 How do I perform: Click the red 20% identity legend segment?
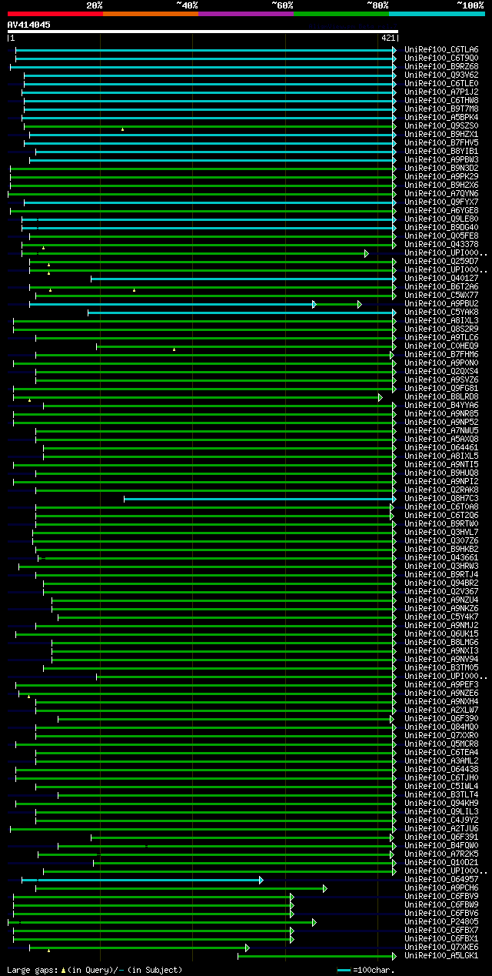(x=55, y=14)
